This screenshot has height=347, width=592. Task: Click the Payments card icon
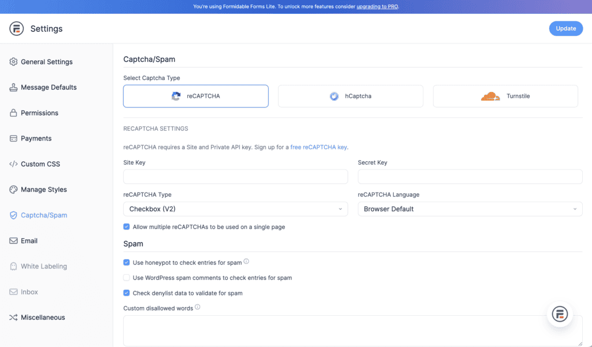click(14, 138)
